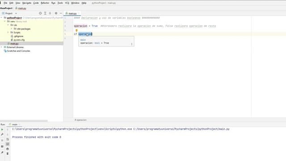Hide the Project panel with minus icon
Image resolution: width=286 pixels, height=161 pixels.
(61, 13)
